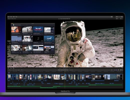Click the viewer Play button
The image size is (130, 100).
[x=60, y=68]
